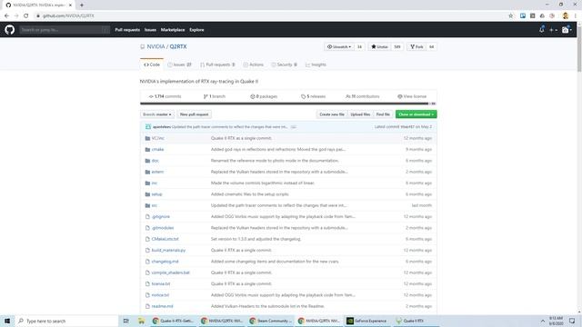Open the Unwatch dropdown
This screenshot has height=327, width=582.
click(x=339, y=46)
